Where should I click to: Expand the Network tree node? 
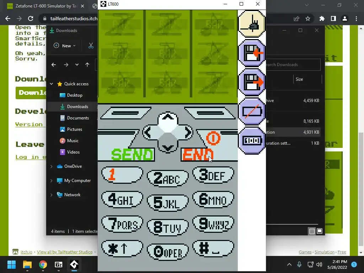pyautogui.click(x=52, y=195)
